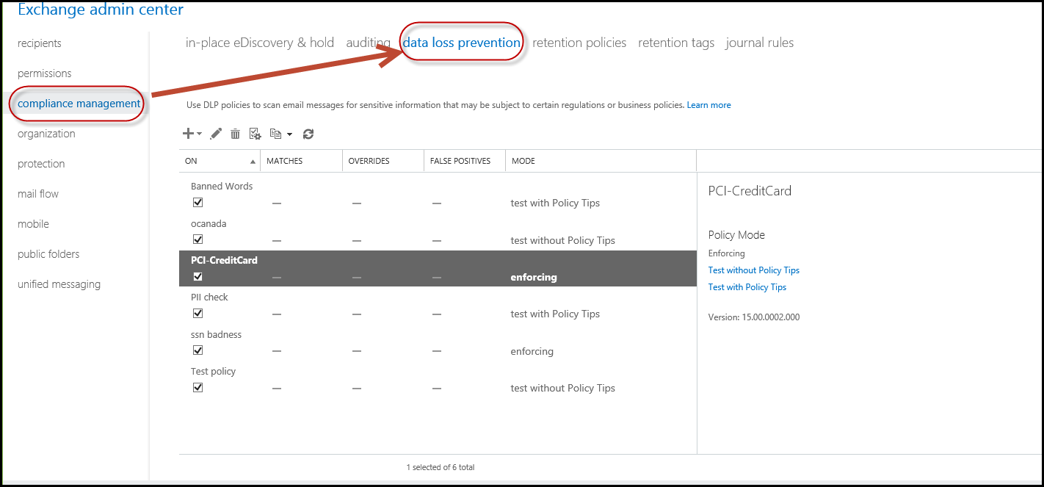This screenshot has width=1044, height=487.
Task: Switch to the auditing tab
Action: click(x=368, y=43)
